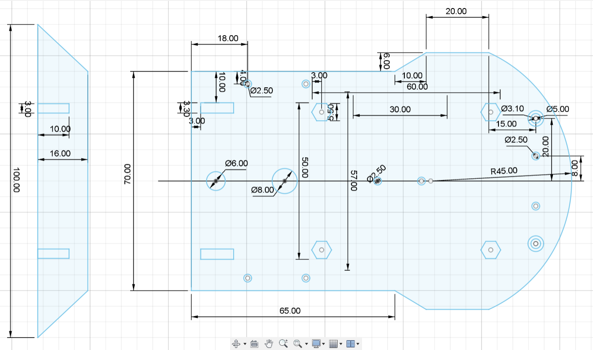This screenshot has height=350, width=593.
Task: Expand the Orbit tool dropdown arrow
Action: [245, 344]
